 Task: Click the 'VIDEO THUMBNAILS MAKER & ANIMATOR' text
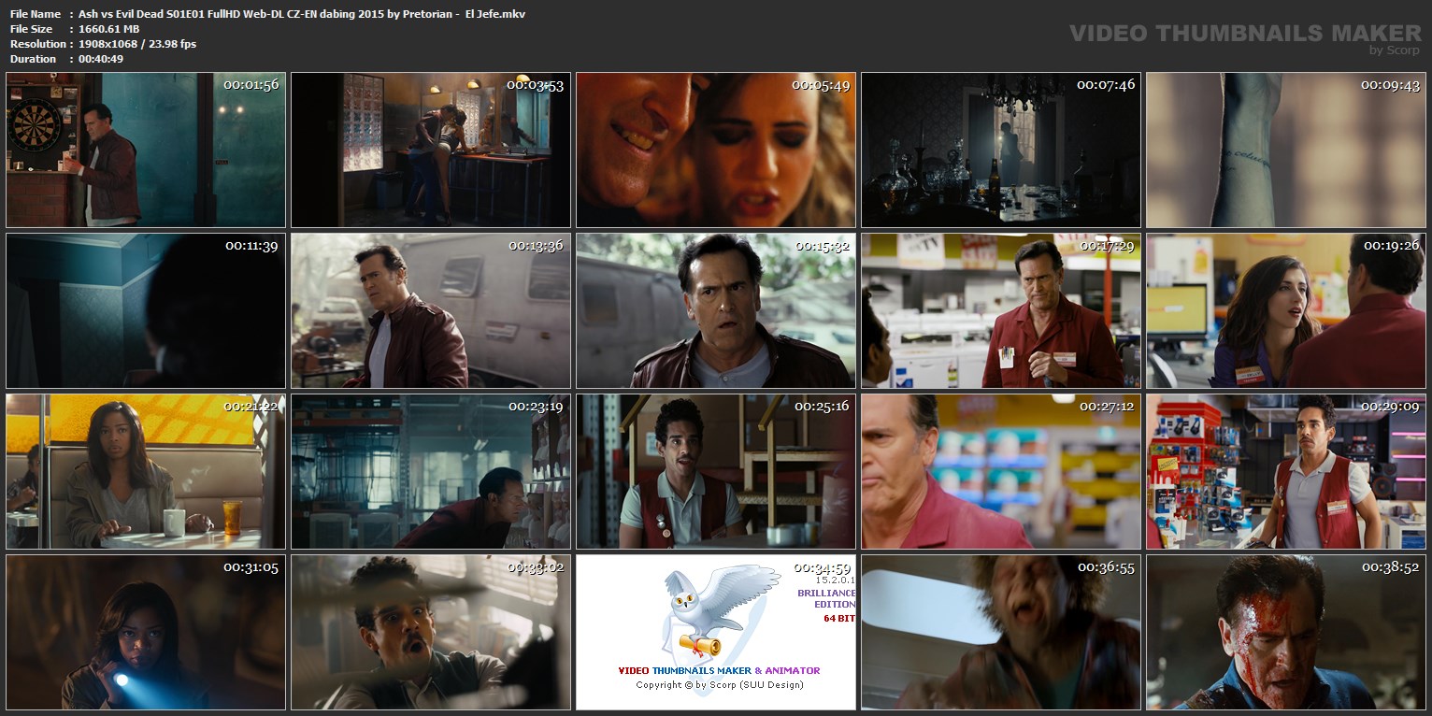pos(719,670)
